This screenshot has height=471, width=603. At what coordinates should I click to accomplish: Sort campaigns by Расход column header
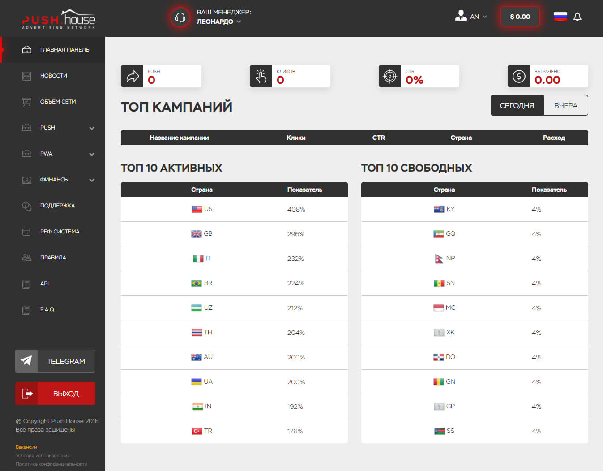click(554, 138)
